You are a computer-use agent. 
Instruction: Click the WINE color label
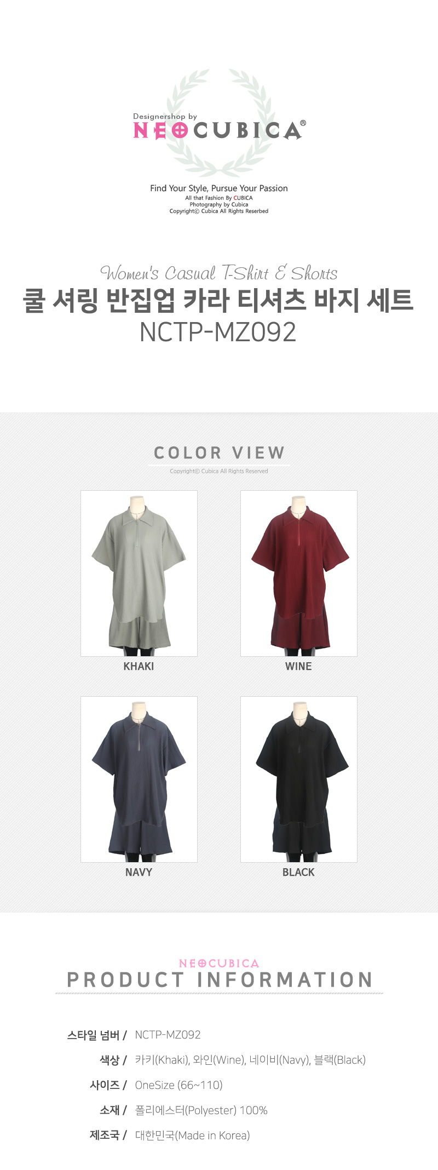point(298,667)
